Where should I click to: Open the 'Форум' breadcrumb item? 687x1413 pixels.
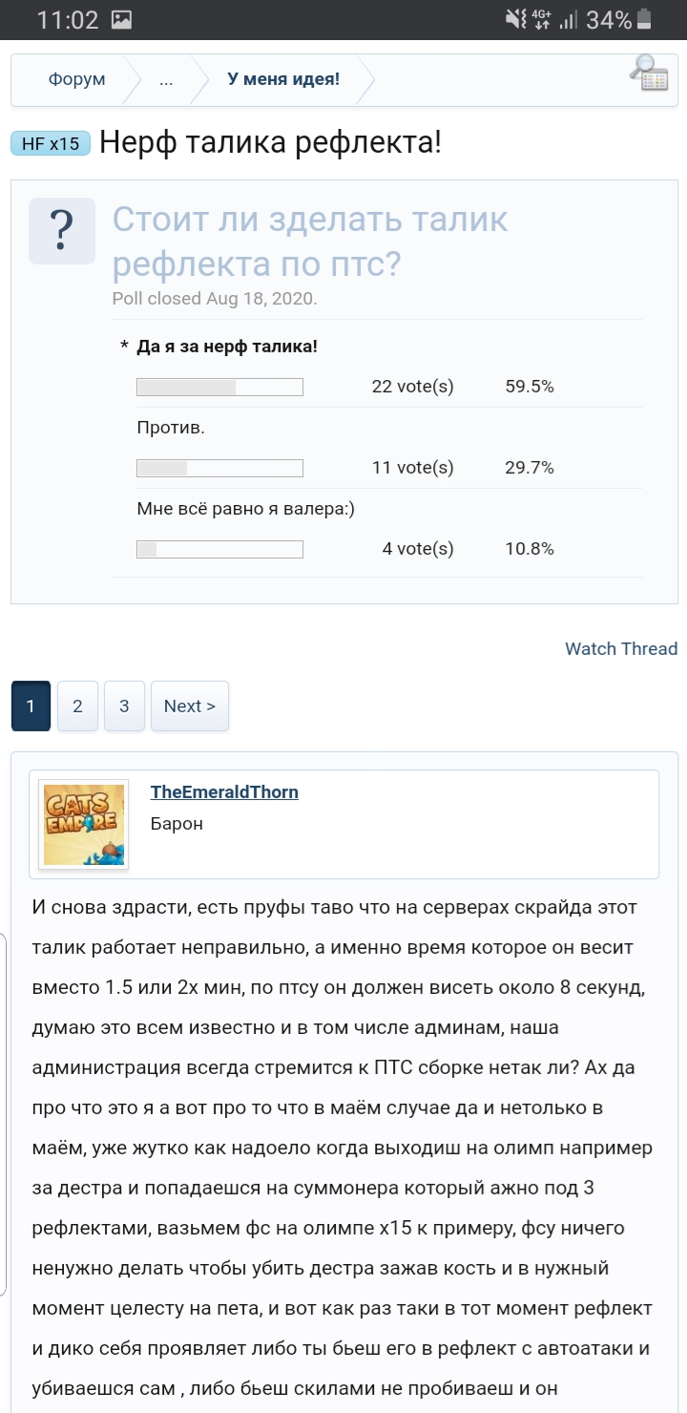[78, 79]
